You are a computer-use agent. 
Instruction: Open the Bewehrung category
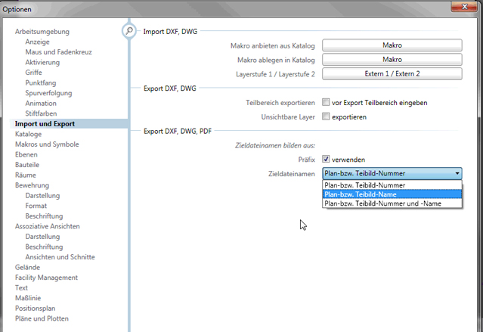click(33, 185)
